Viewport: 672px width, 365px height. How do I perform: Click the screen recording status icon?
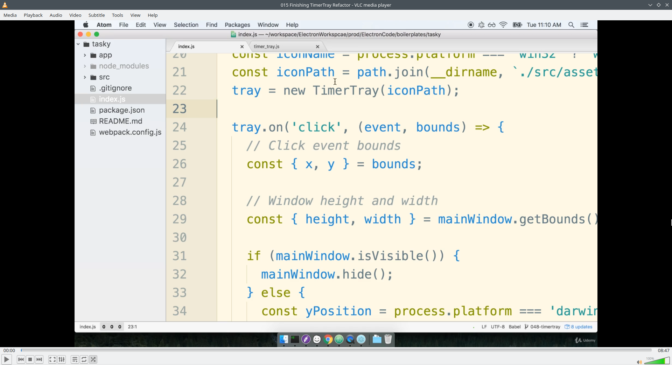pos(471,25)
